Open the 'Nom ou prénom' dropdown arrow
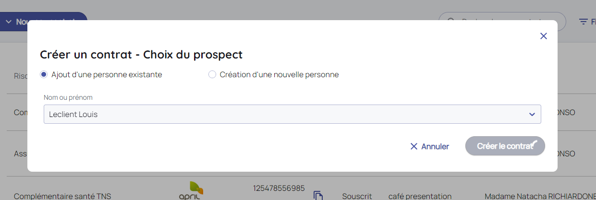Screen dimensions: 596x200 tap(532, 115)
